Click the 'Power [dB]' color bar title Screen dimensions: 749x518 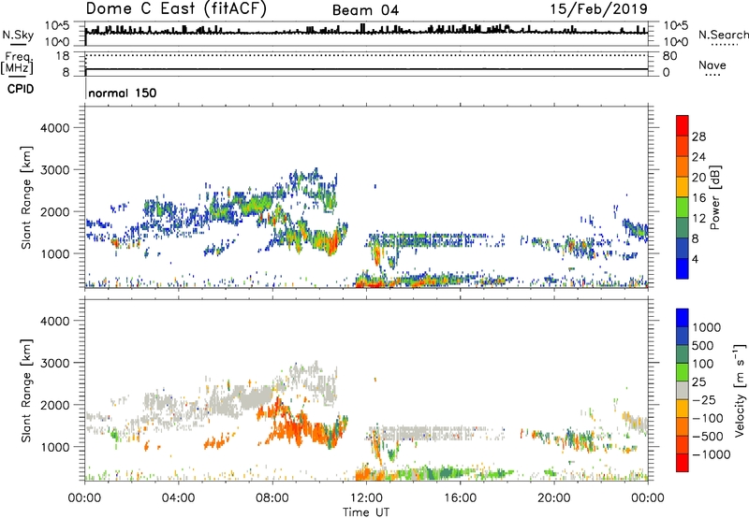(714, 197)
